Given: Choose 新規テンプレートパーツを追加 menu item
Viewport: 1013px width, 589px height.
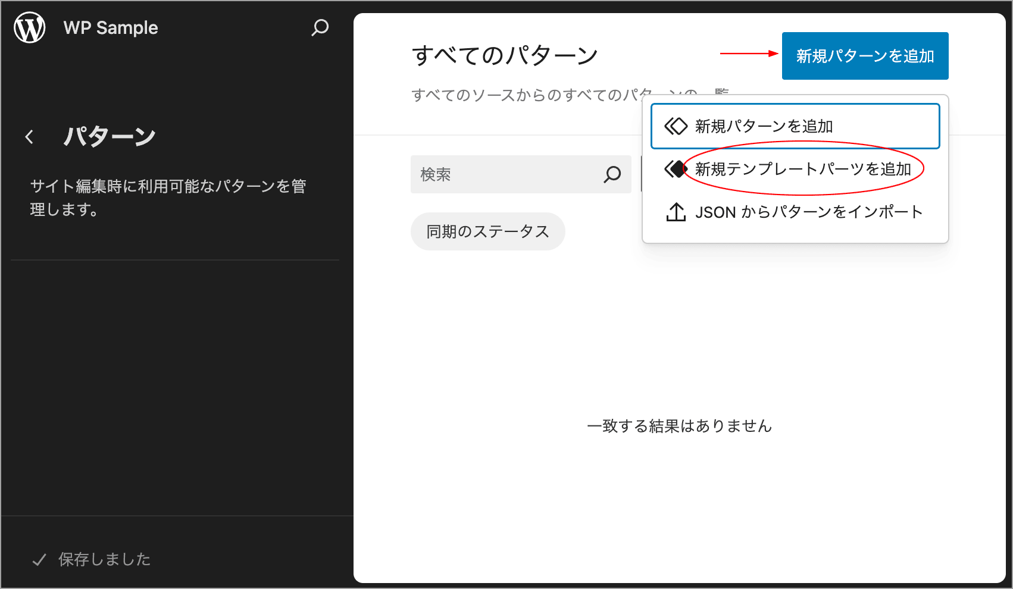Looking at the screenshot, I should 803,169.
